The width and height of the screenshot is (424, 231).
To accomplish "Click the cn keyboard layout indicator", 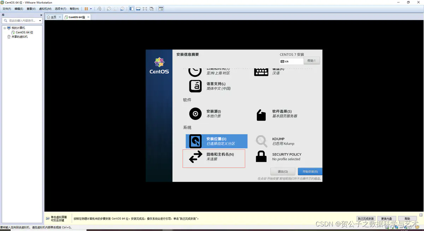I will 291,61.
